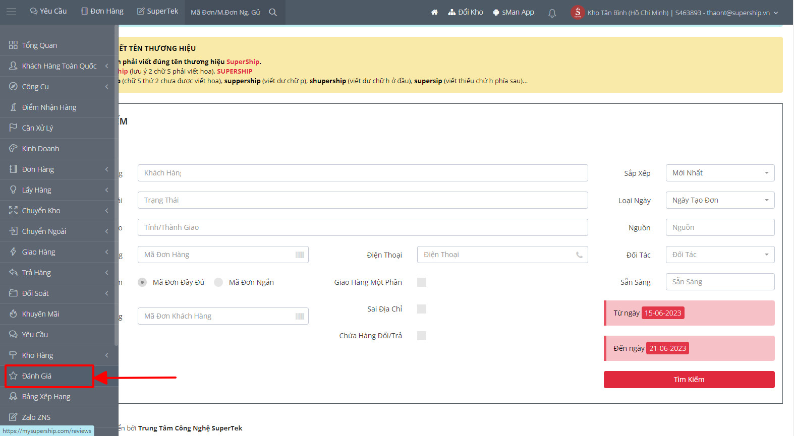794x436 pixels.
Task: Focus the Nguồn input field
Action: click(x=720, y=227)
